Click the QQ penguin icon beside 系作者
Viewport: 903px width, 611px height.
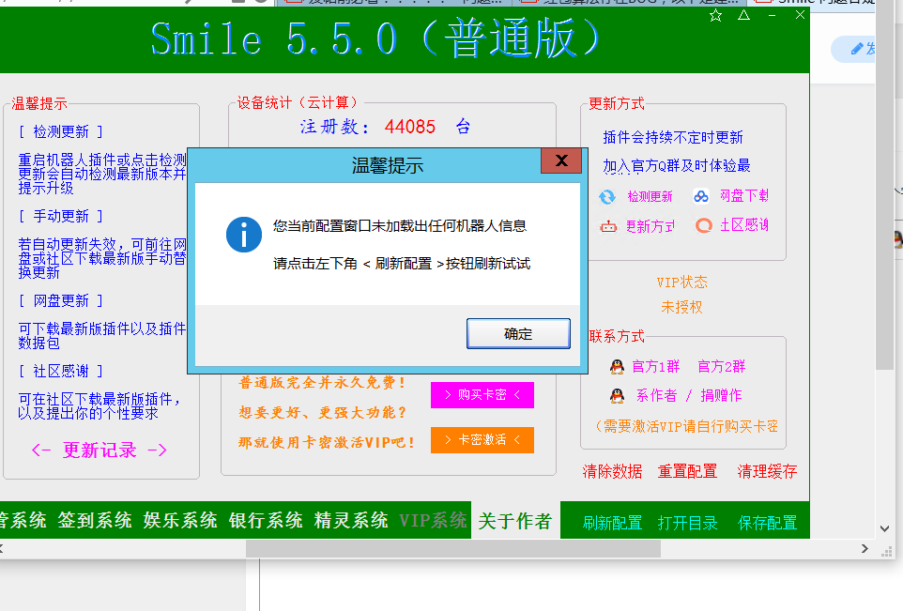click(617, 395)
